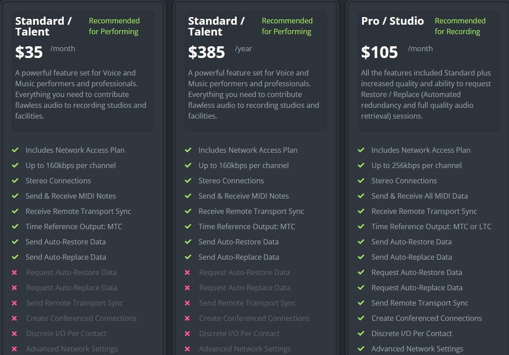The image size is (509, 355).
Task: Click the checkmark beside Stereo Connections in Pro / Studio
Action: pos(361,181)
